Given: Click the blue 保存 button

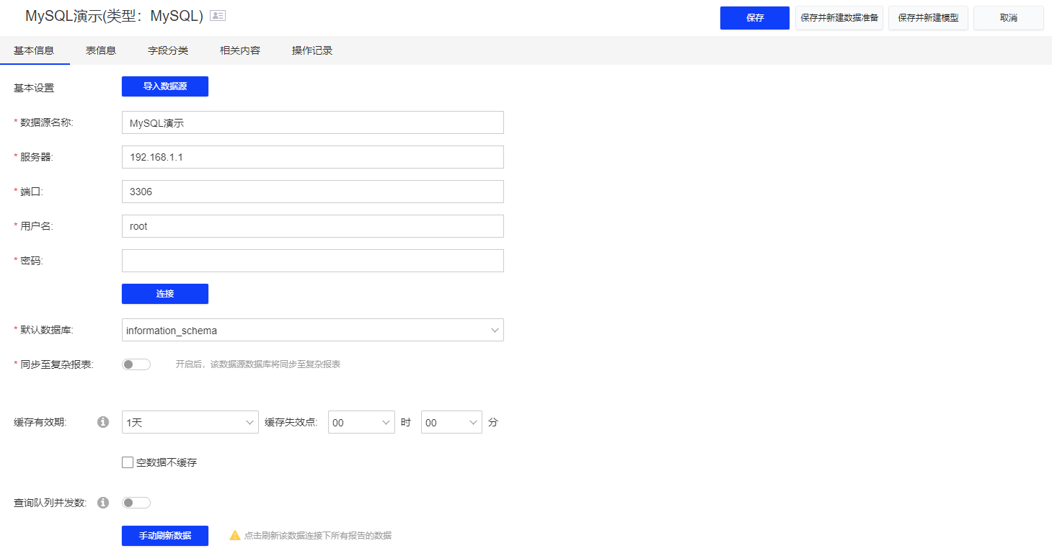Looking at the screenshot, I should [754, 18].
